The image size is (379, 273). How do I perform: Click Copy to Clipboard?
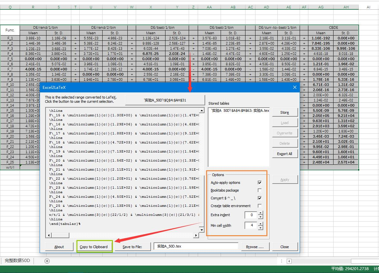pyautogui.click(x=94, y=246)
